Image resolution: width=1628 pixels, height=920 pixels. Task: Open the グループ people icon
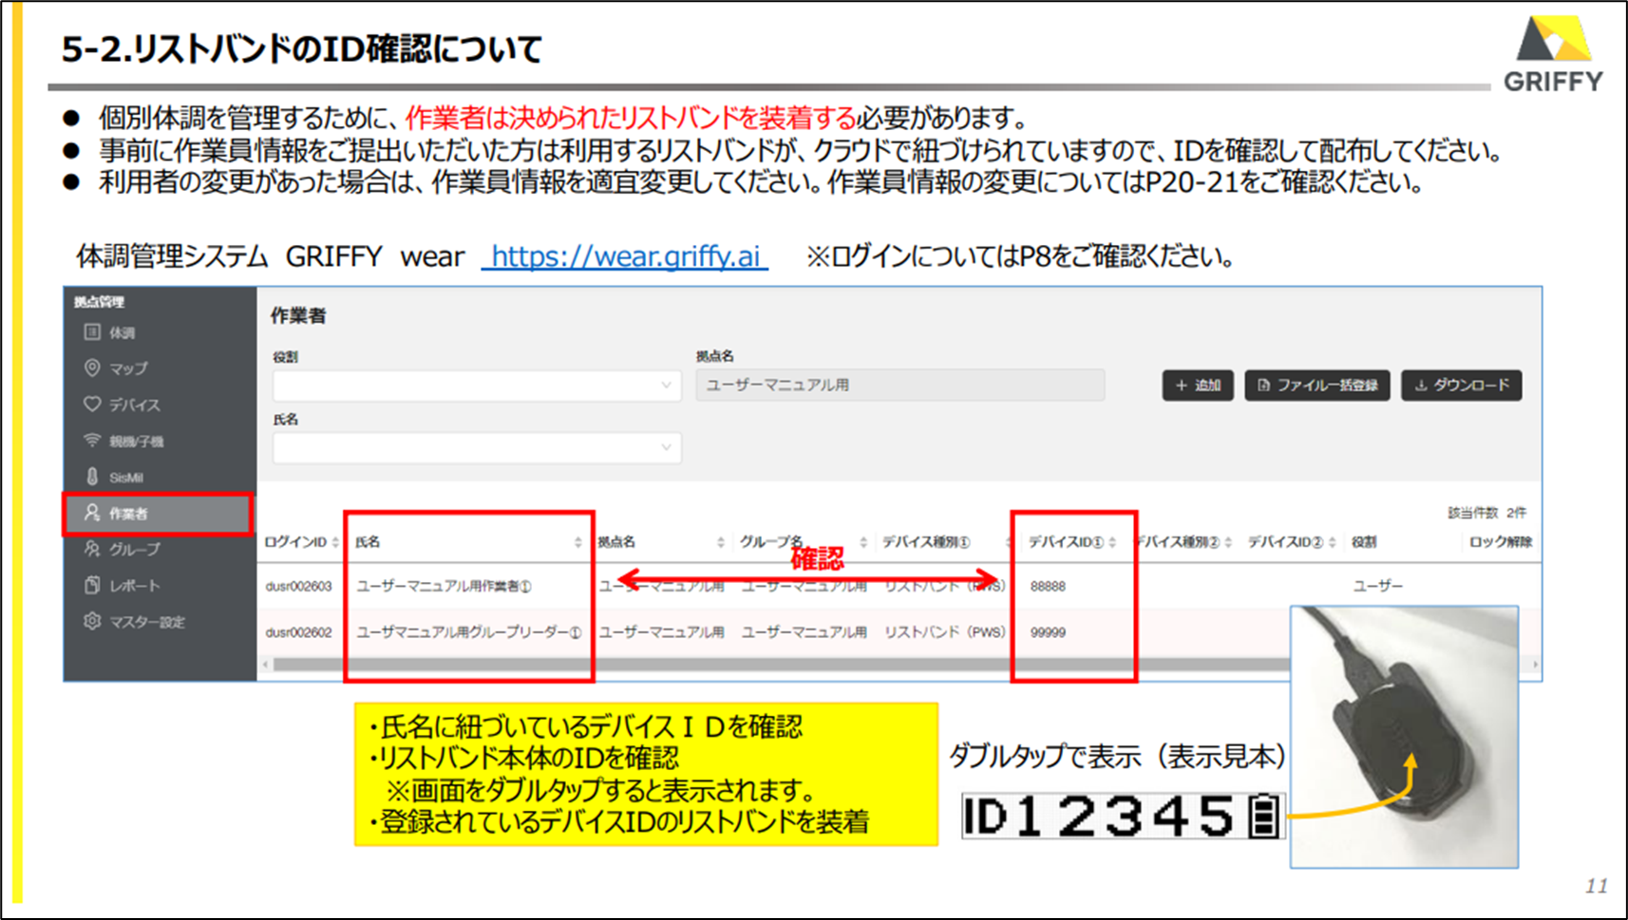coord(92,549)
